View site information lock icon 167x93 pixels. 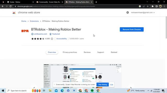click(x=15, y=6)
